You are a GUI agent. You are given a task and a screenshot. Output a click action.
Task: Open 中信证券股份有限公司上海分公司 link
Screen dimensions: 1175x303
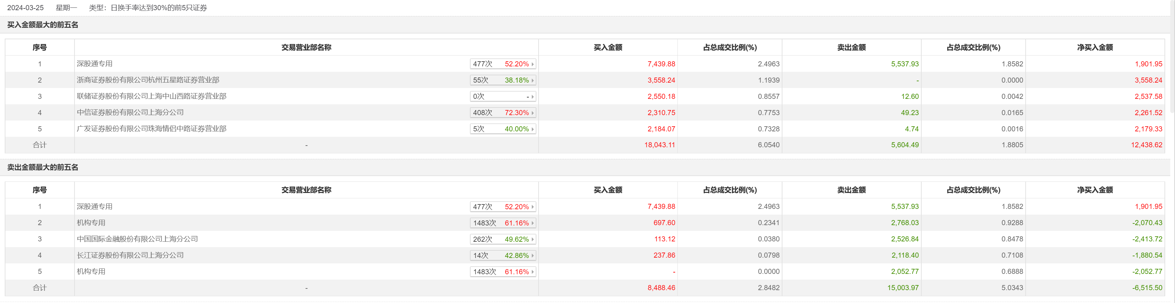(130, 112)
